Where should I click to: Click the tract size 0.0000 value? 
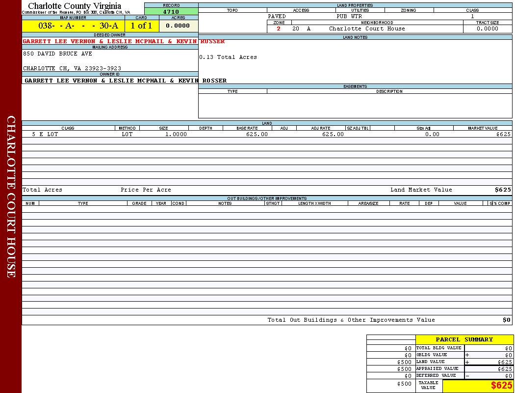pyautogui.click(x=487, y=28)
